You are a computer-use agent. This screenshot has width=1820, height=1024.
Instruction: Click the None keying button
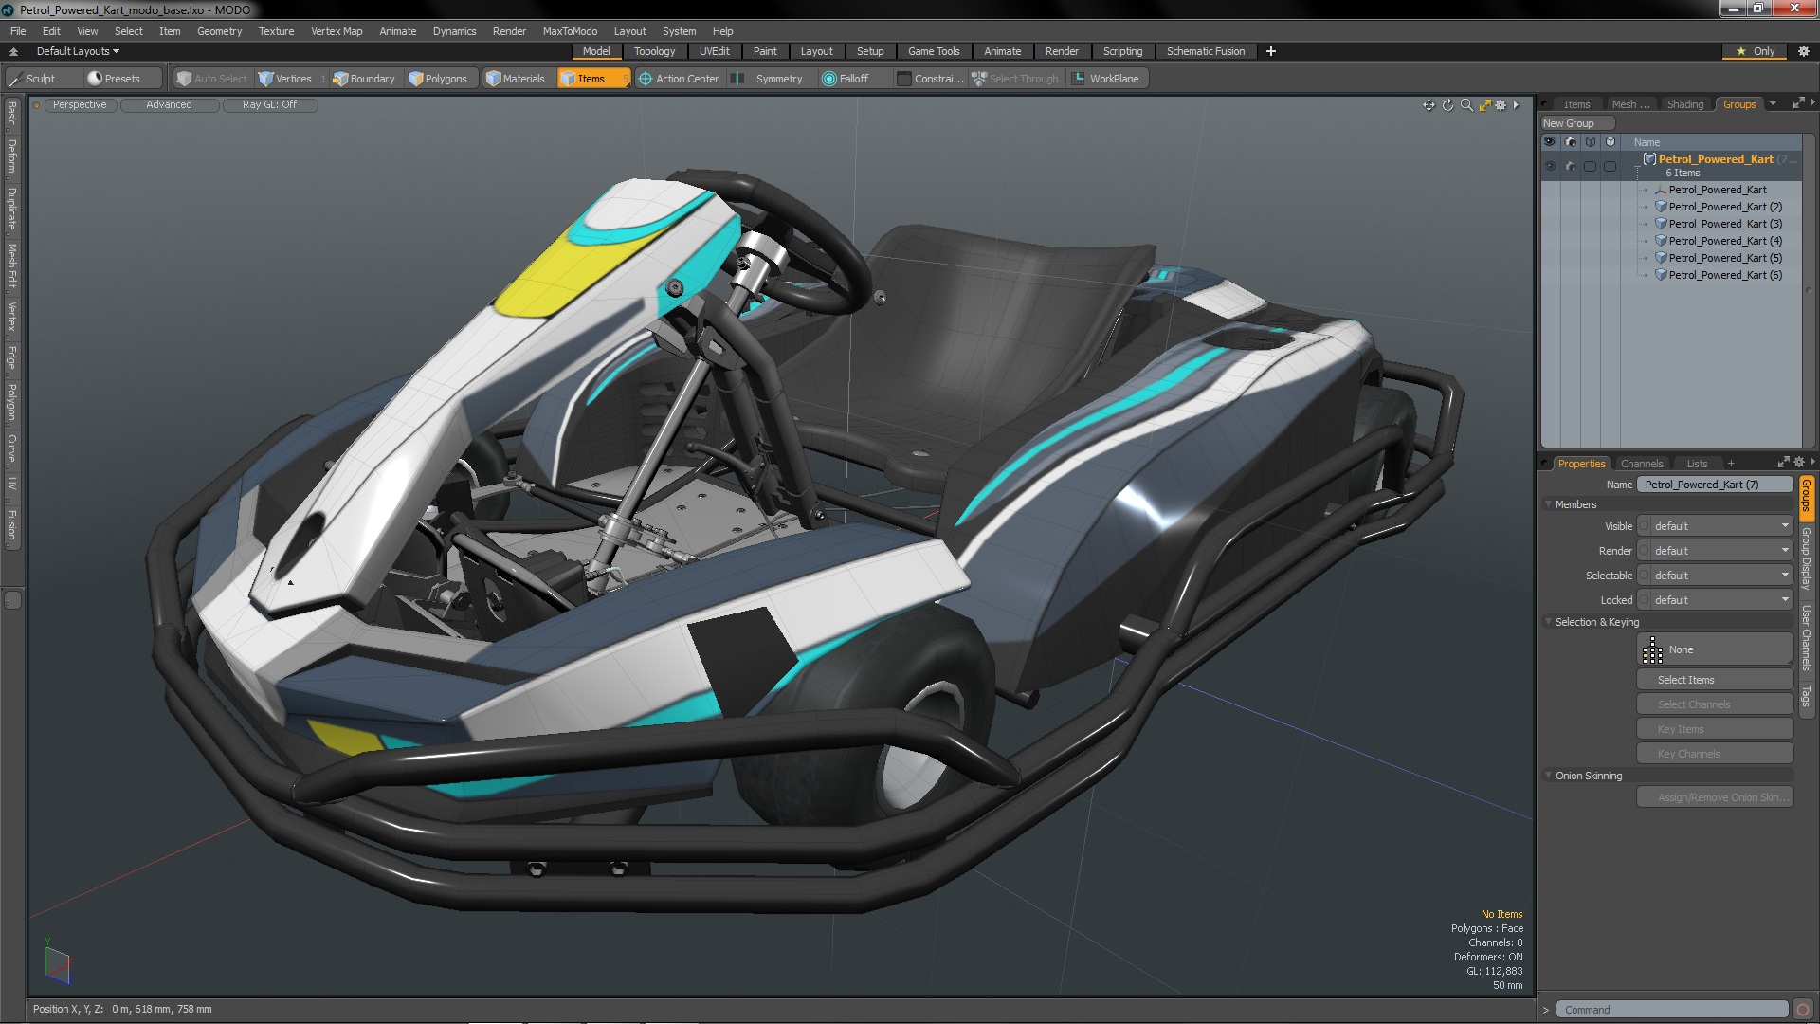1715,649
